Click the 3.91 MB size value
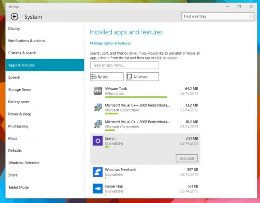This screenshot has width=260, height=203. (x=192, y=138)
